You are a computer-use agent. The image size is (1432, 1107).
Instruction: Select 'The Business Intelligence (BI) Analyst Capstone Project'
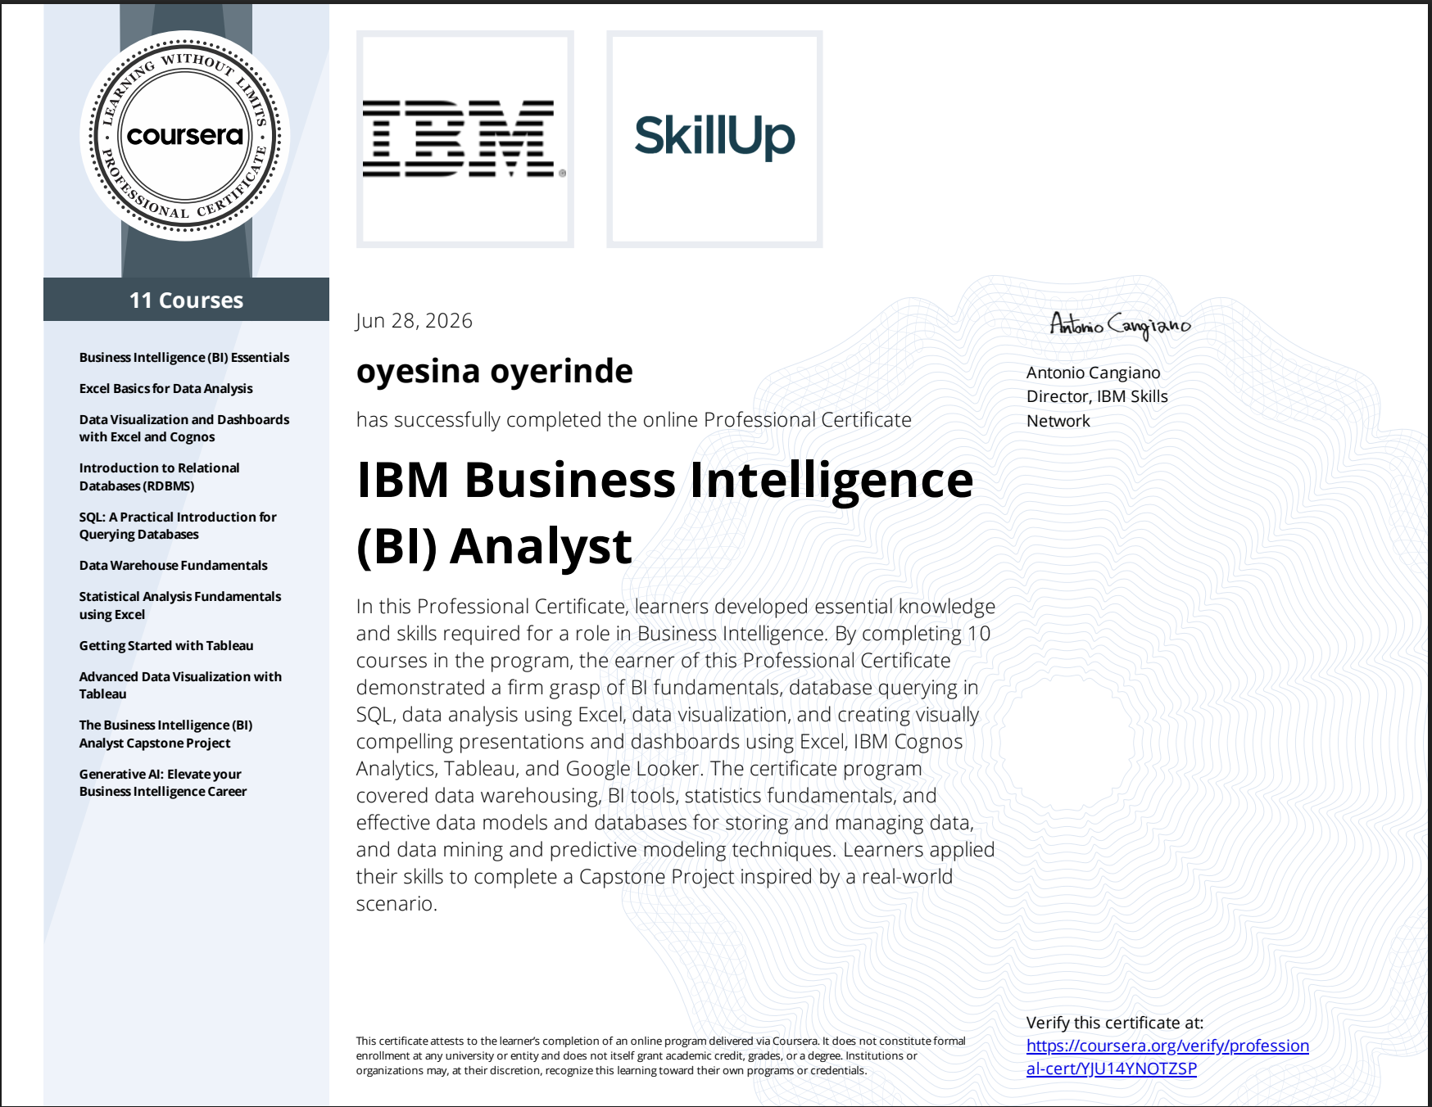tap(165, 734)
